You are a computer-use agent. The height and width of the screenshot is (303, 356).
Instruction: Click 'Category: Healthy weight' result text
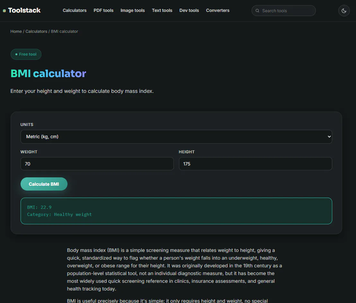coord(59,214)
